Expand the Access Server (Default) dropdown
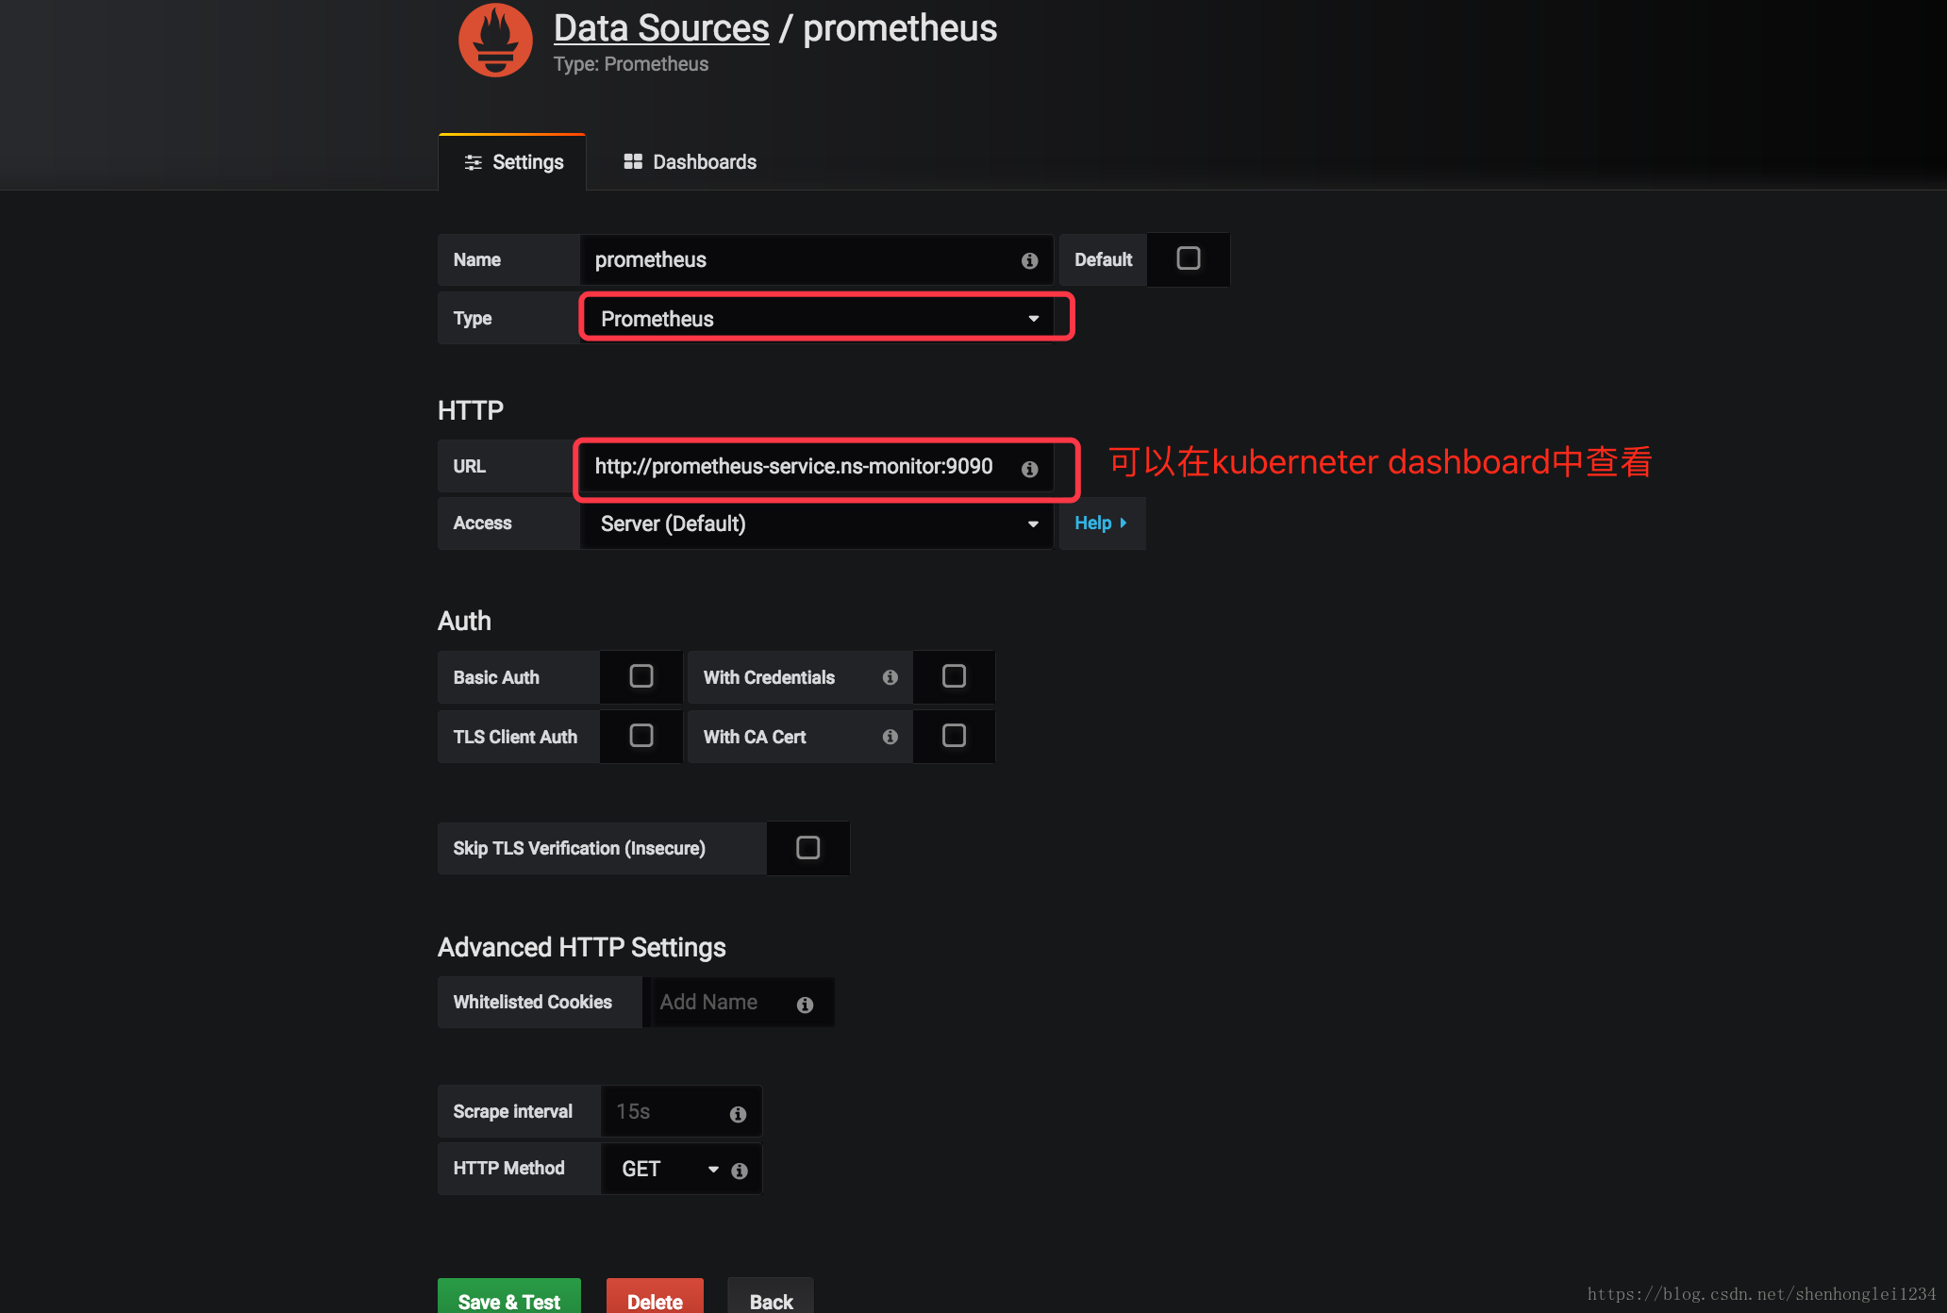1947x1313 pixels. (817, 524)
